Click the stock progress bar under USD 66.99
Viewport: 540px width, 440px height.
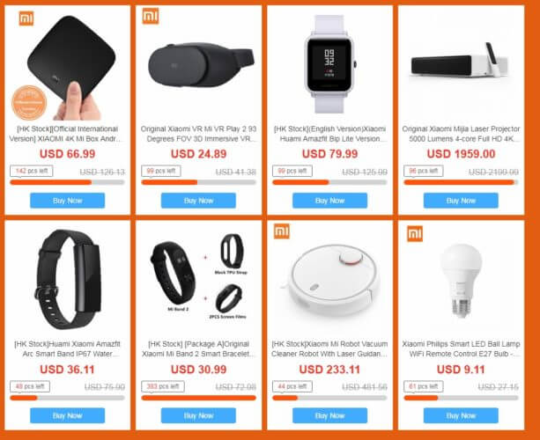68,182
